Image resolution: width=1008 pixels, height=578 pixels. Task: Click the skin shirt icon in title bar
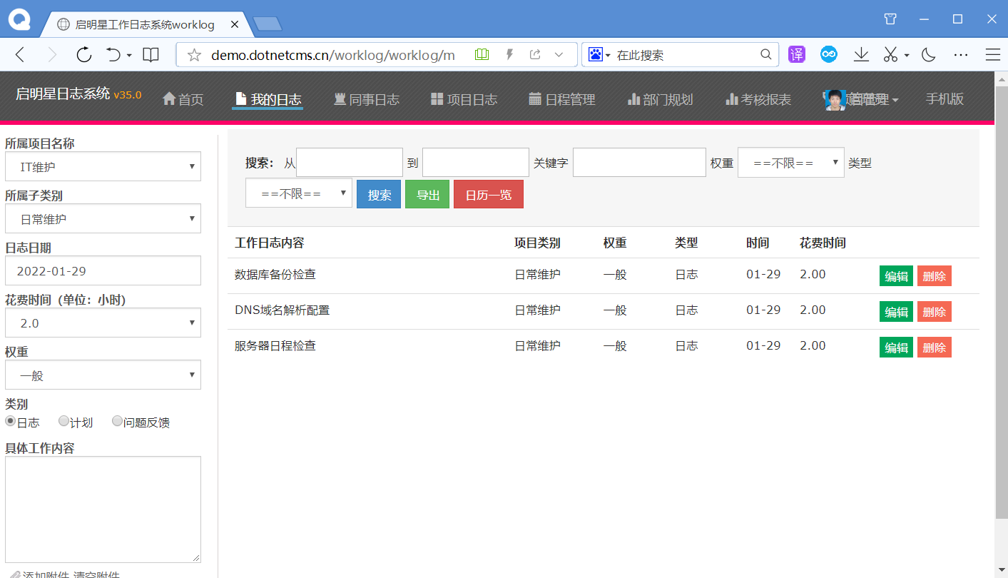[890, 19]
